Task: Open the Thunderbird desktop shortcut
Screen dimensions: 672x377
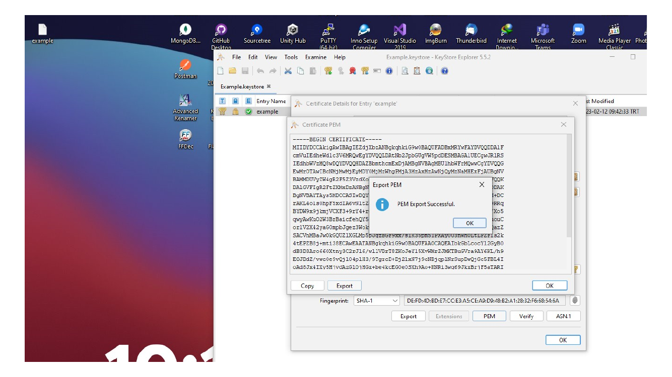Action: pyautogui.click(x=471, y=34)
